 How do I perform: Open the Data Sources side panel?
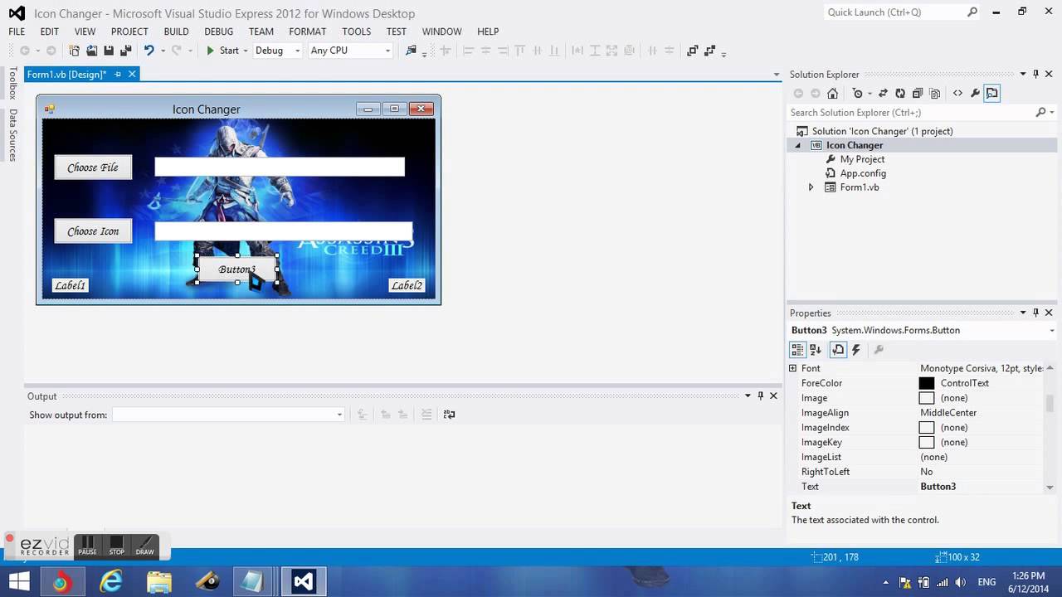point(12,134)
